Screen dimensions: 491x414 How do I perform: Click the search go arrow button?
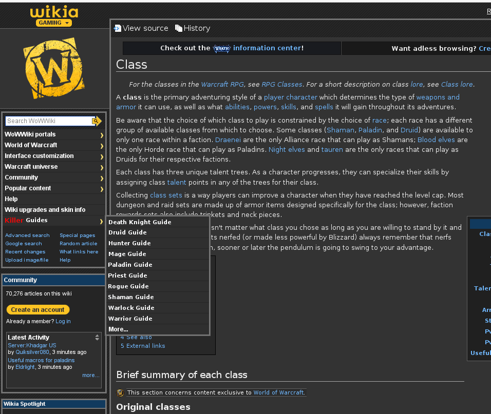(x=97, y=121)
